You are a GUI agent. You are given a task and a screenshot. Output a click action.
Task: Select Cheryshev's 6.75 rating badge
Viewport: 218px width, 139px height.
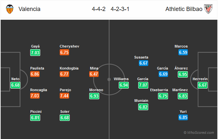(x=64, y=52)
